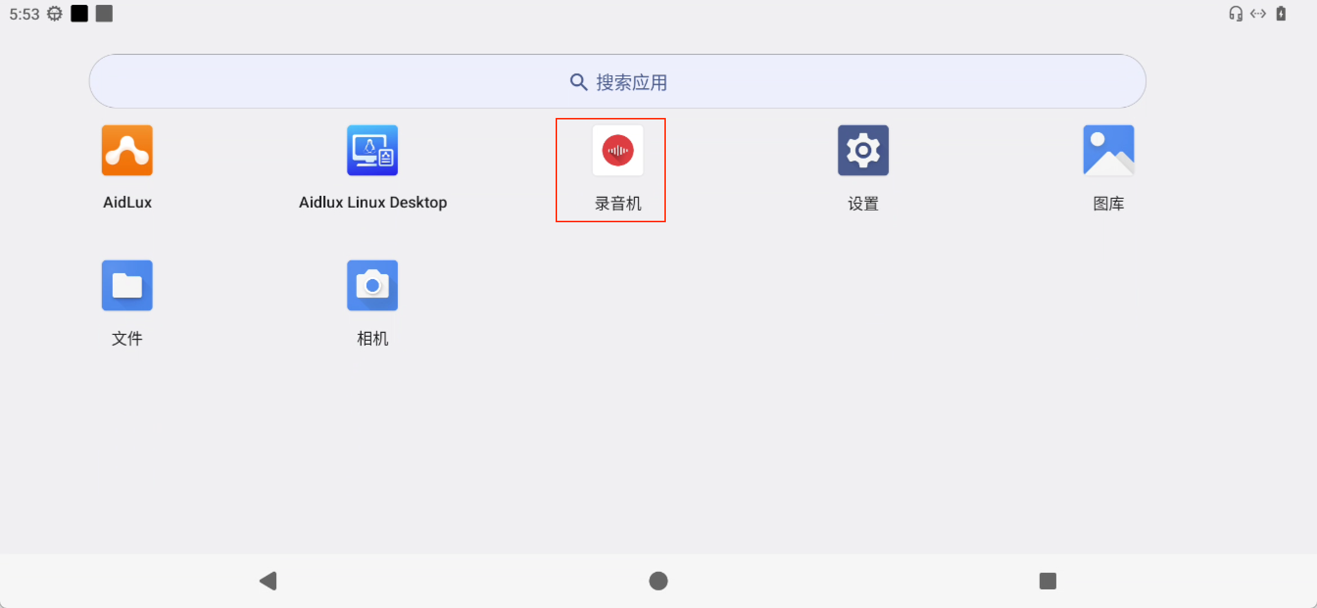The width and height of the screenshot is (1317, 608).
Task: Click the 5:53 clock in status bar
Action: pos(24,14)
